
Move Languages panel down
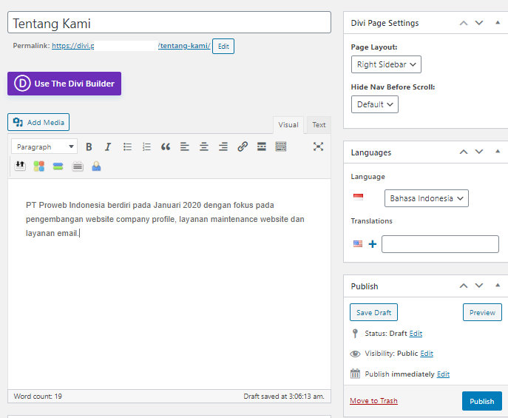tap(479, 152)
